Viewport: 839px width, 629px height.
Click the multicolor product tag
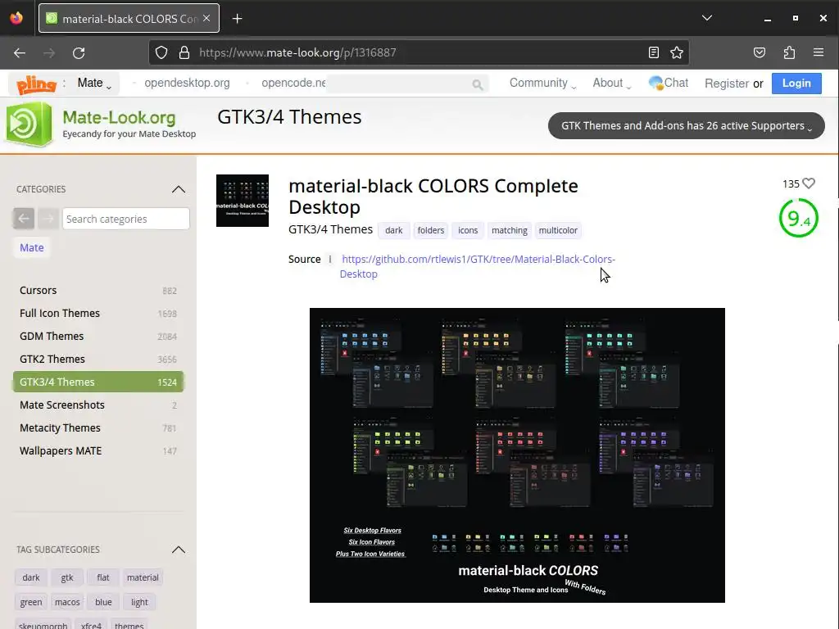point(558,230)
